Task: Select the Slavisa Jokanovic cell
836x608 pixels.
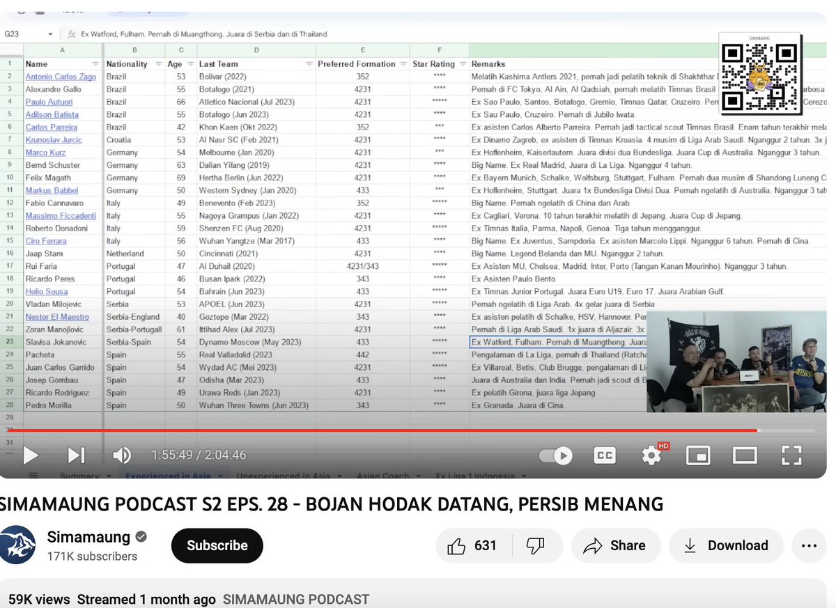Action: 63,342
